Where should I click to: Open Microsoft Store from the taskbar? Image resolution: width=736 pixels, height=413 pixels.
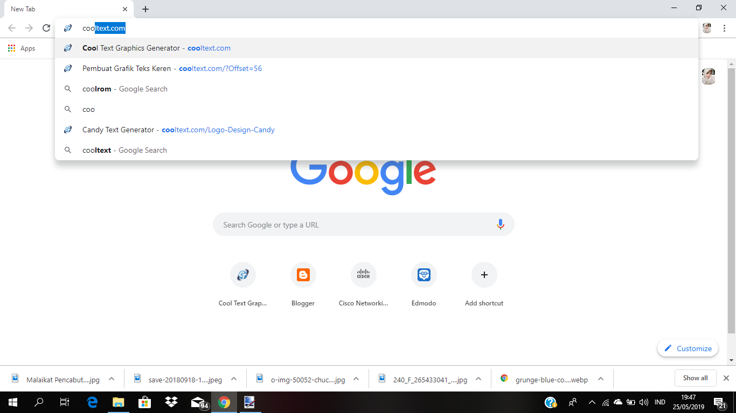pyautogui.click(x=144, y=402)
